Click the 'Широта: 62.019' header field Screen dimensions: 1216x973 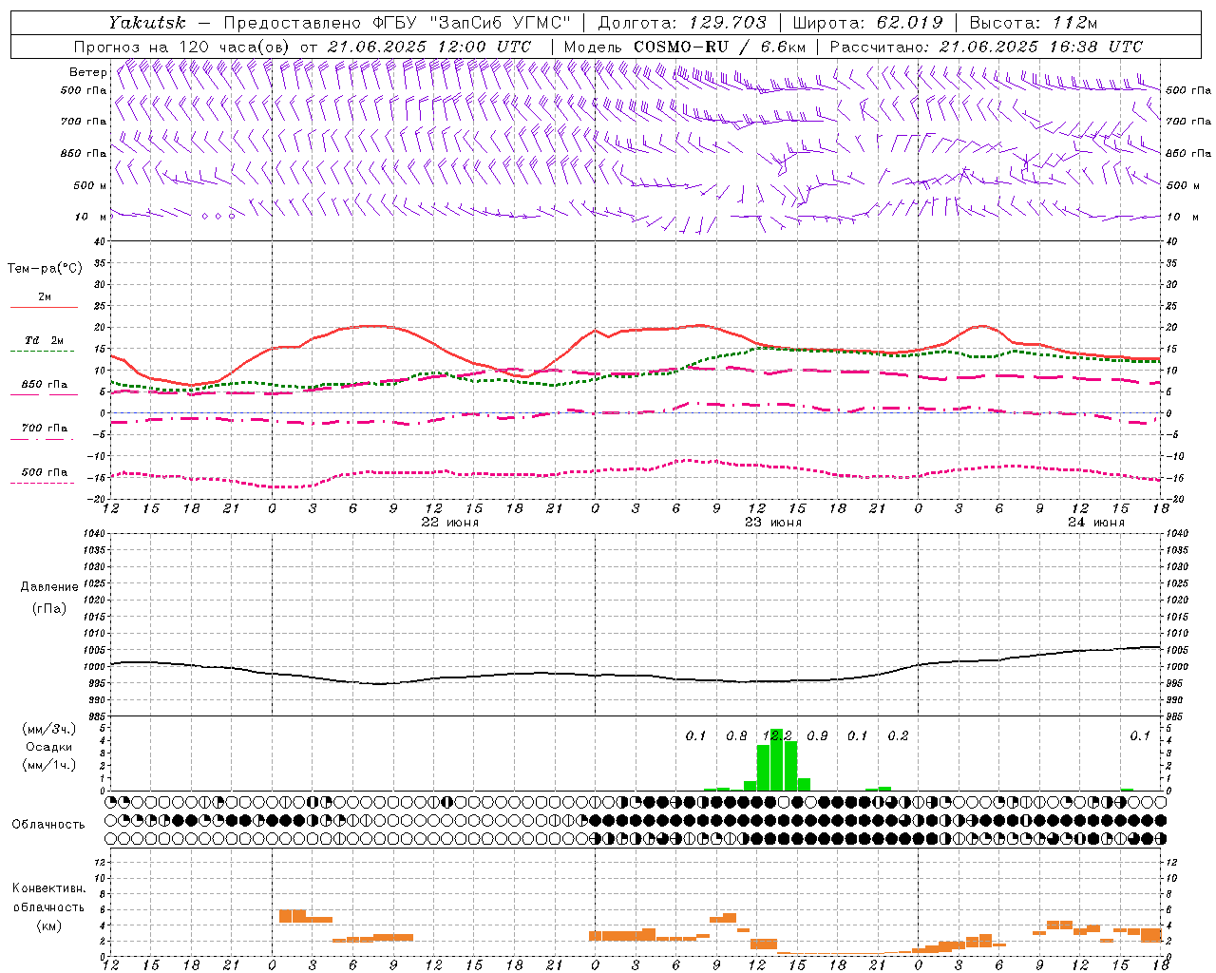click(x=867, y=22)
